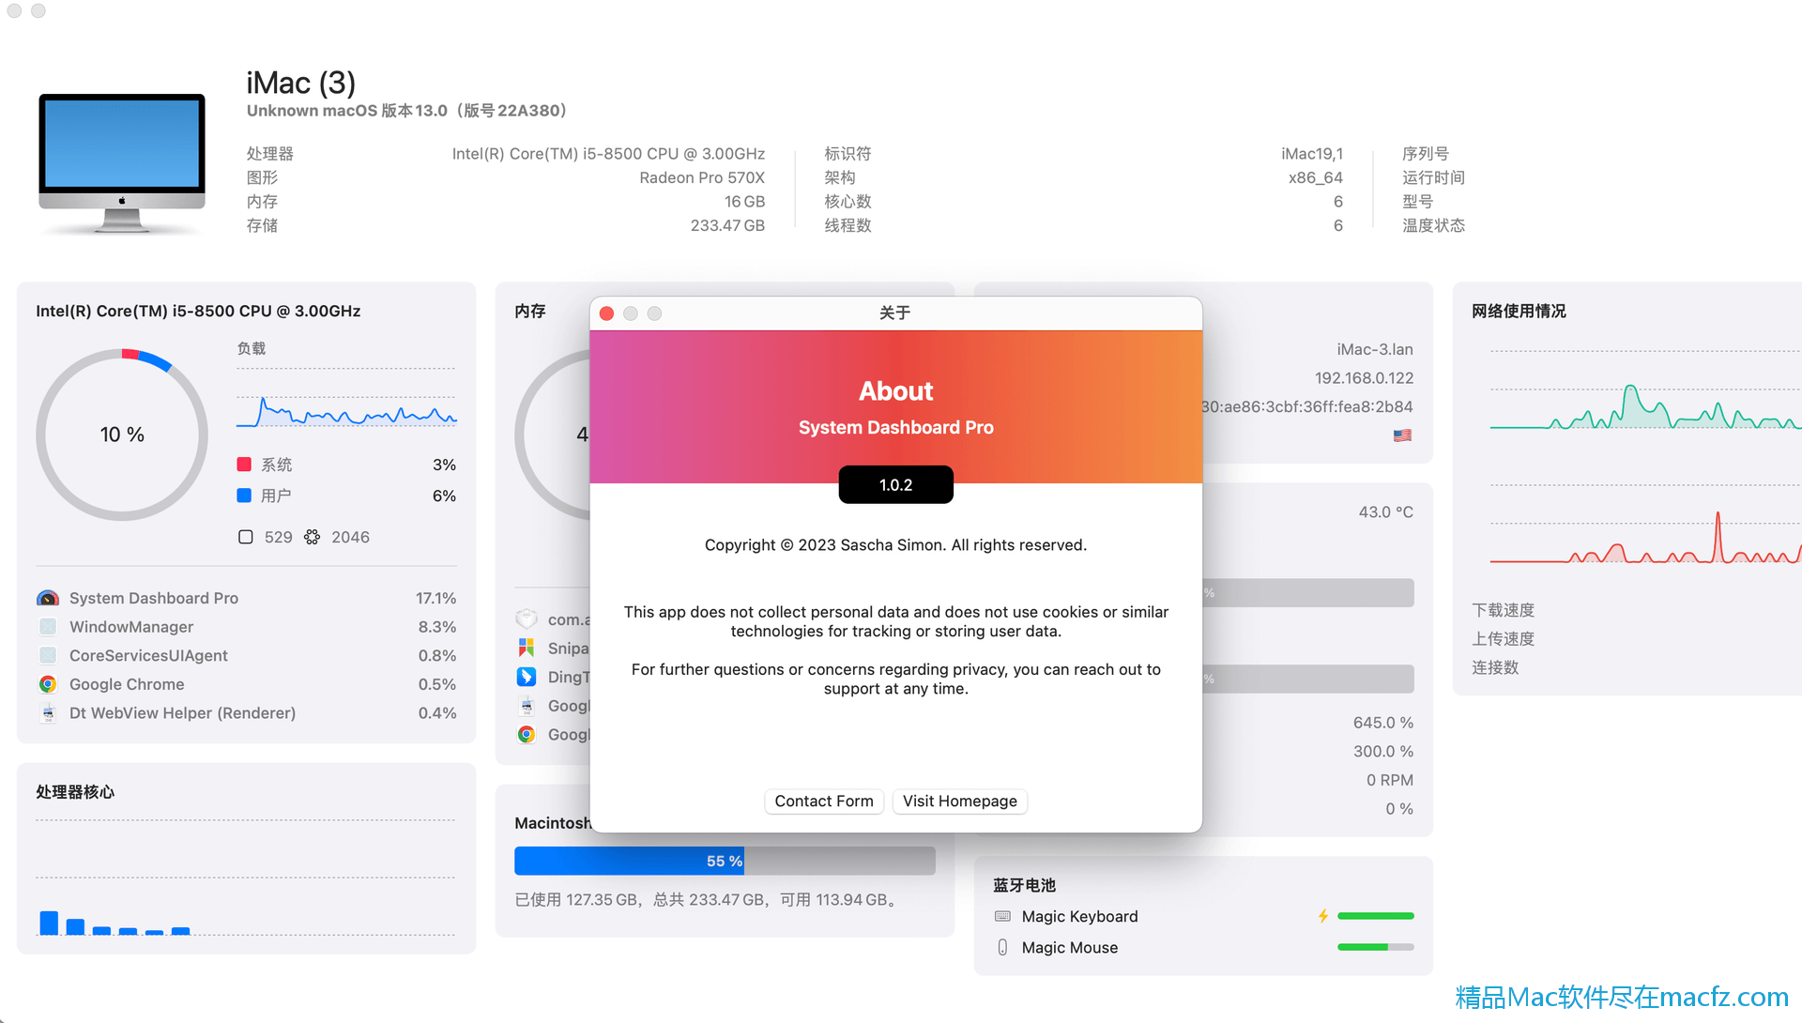This screenshot has height=1023, width=1802.
Task: Click the WindowManager process icon
Action: coord(48,627)
